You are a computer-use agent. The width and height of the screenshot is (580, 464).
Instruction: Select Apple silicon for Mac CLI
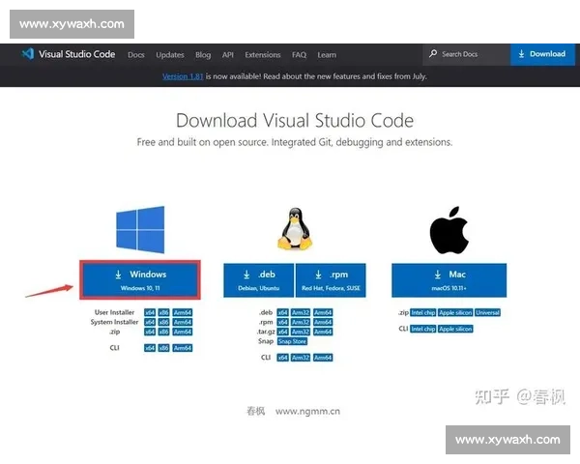pyautogui.click(x=455, y=329)
